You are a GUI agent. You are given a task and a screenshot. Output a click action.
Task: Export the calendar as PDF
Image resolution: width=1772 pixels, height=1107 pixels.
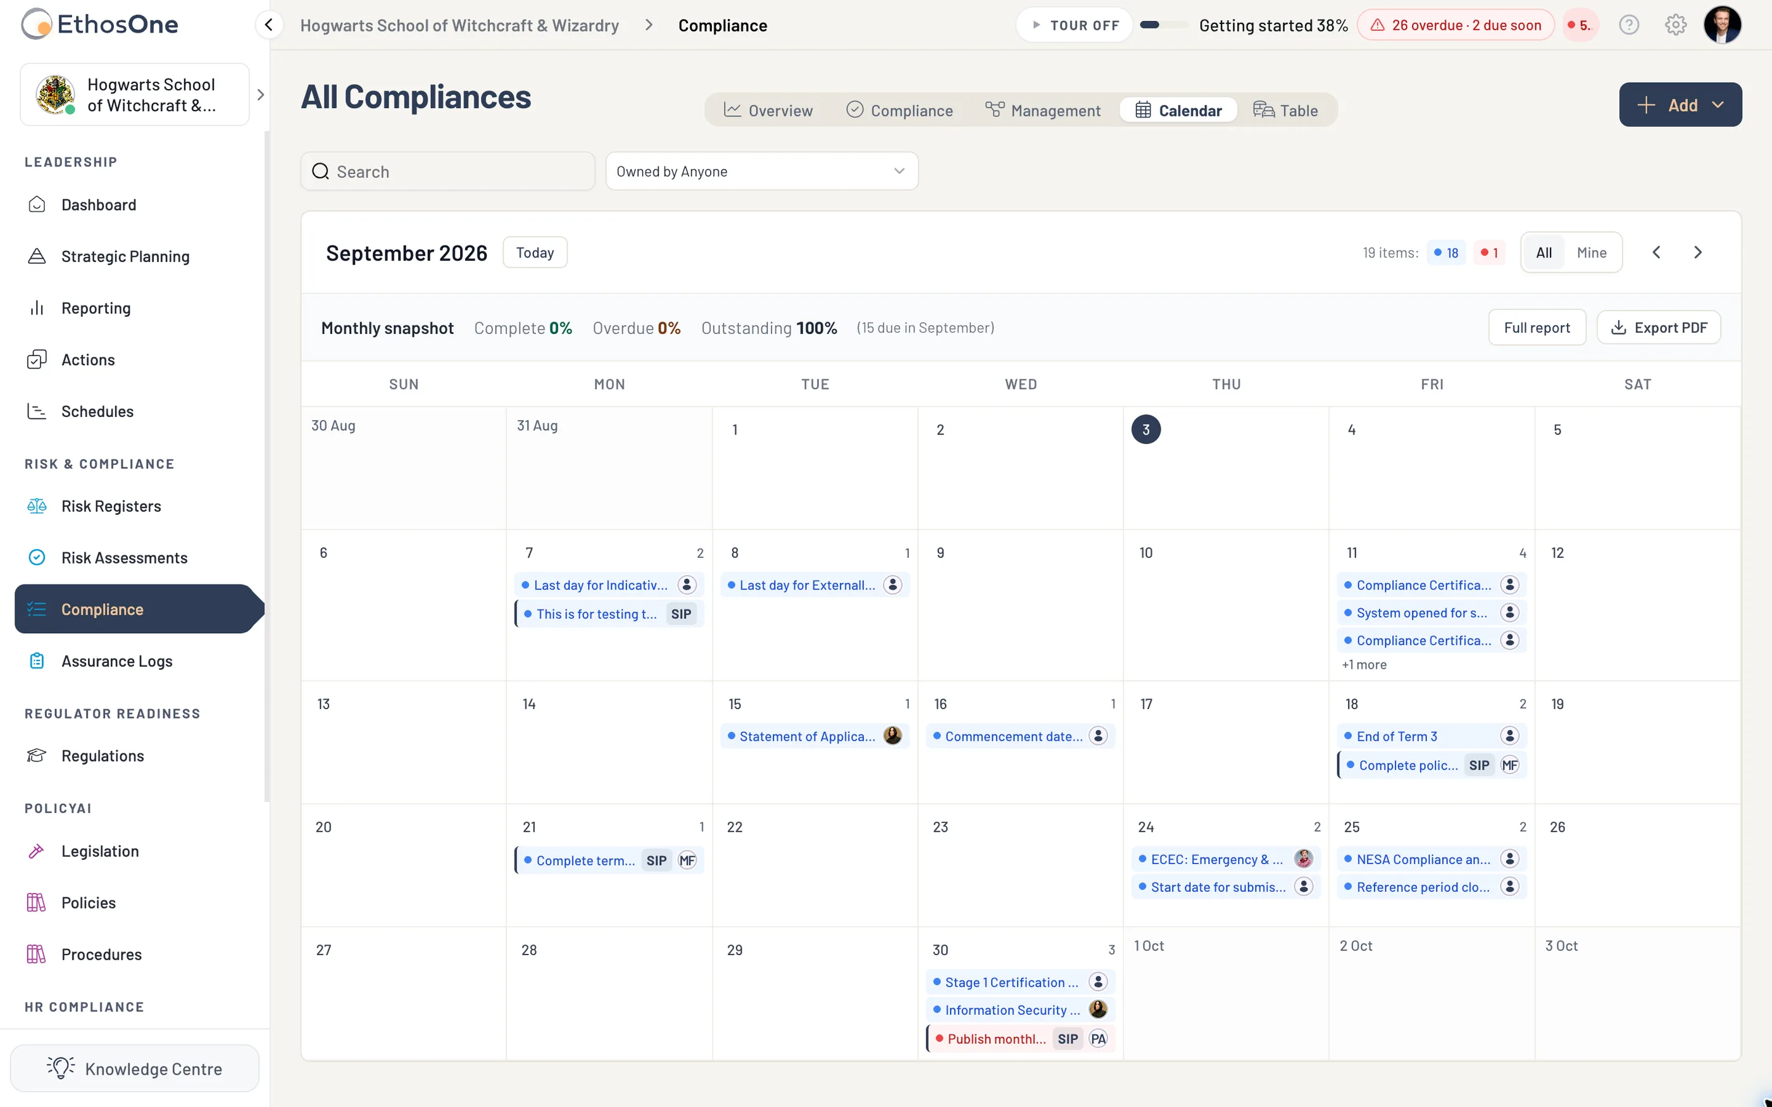[x=1659, y=327]
